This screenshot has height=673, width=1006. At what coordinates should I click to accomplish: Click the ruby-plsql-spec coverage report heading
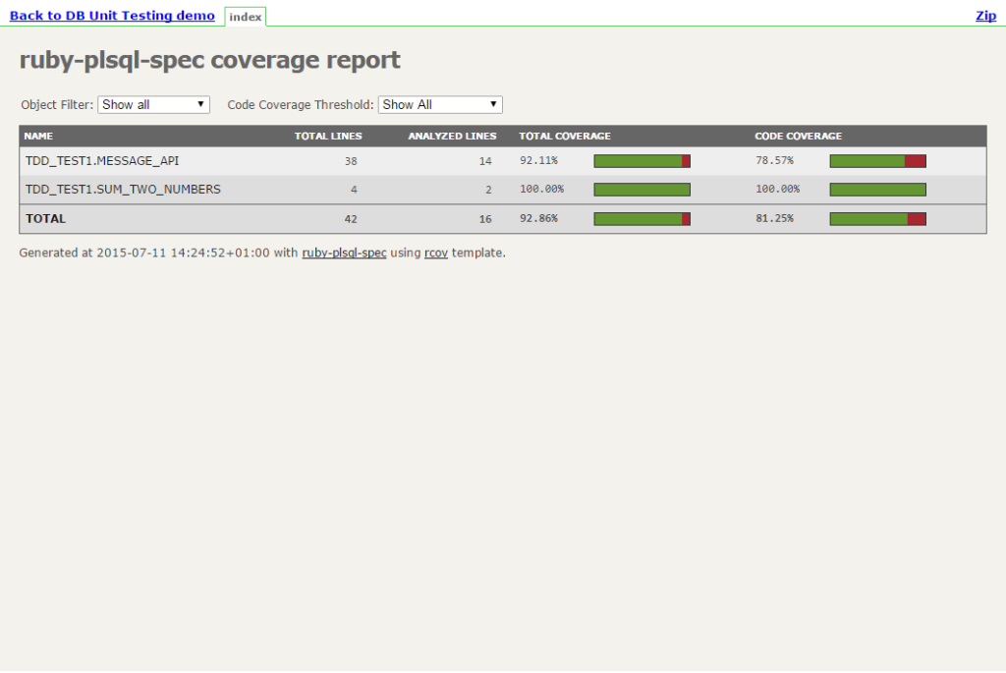point(210,60)
